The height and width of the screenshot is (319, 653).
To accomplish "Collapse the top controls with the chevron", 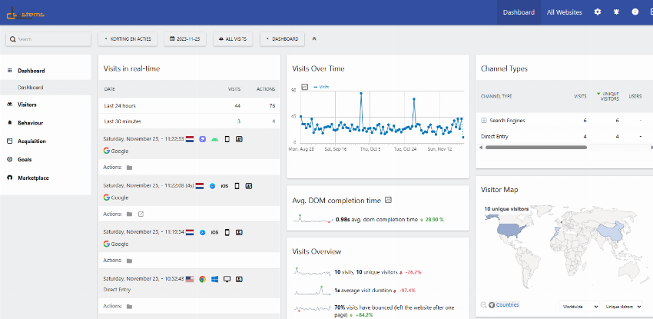I will pos(314,38).
